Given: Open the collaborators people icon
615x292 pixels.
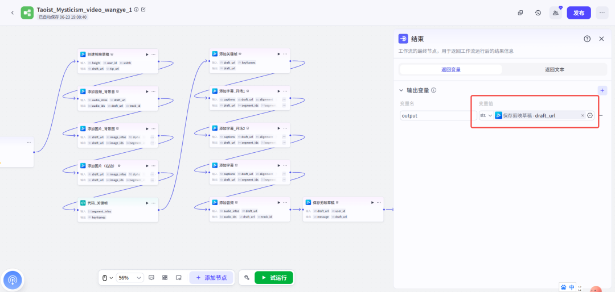Looking at the screenshot, I should click(x=555, y=12).
